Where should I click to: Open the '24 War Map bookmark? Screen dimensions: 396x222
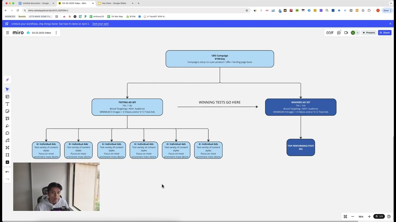click(x=115, y=16)
